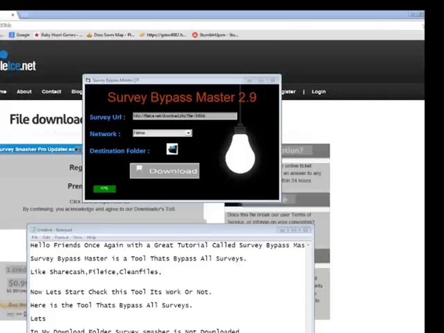The image size is (444, 333).
Task: Close the browser tab
Action: tap(13, 15)
